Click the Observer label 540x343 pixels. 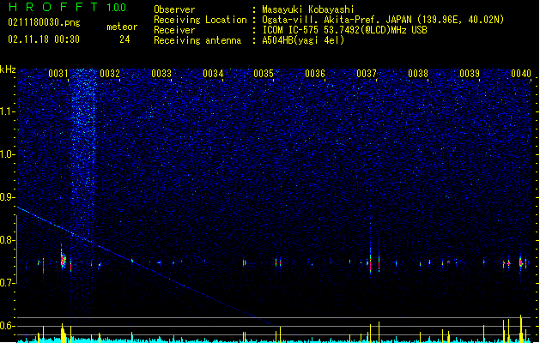(x=174, y=9)
